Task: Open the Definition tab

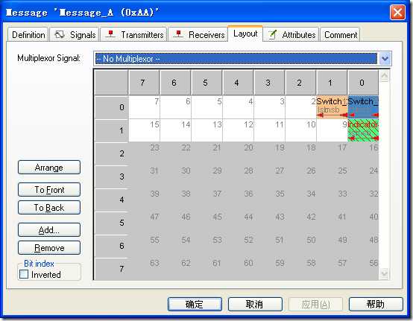Action: [28, 34]
